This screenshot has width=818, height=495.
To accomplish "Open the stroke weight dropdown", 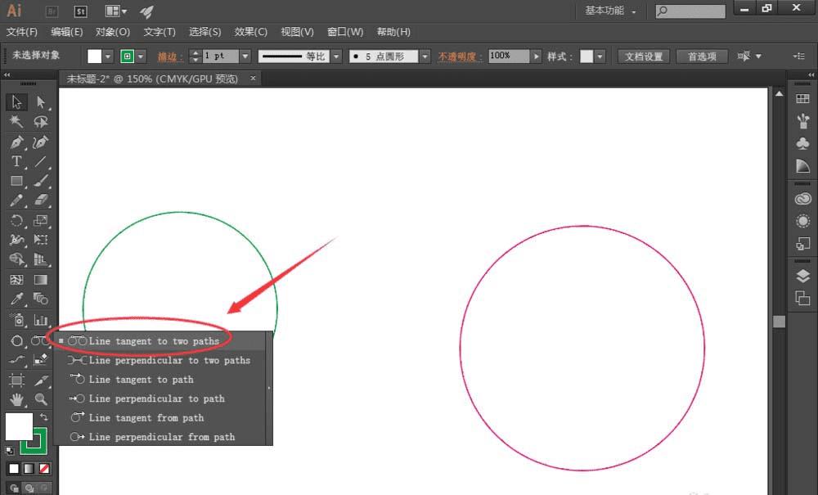I will [x=245, y=56].
